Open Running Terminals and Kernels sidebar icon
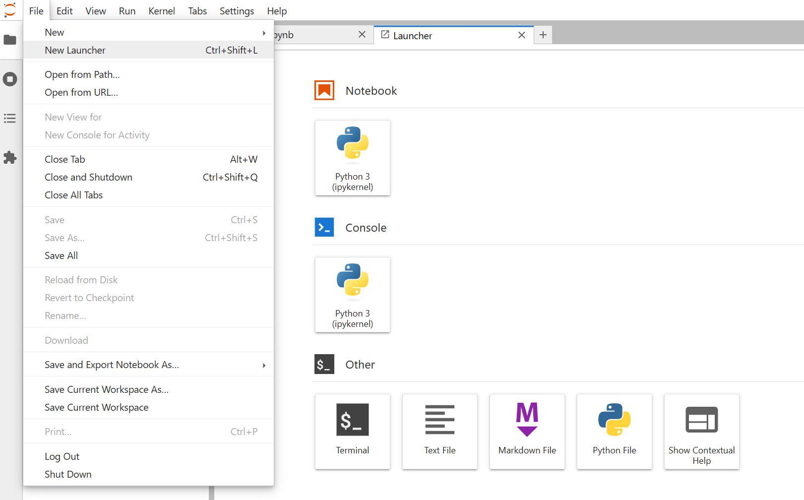Viewport: 804px width, 500px height. point(10,79)
